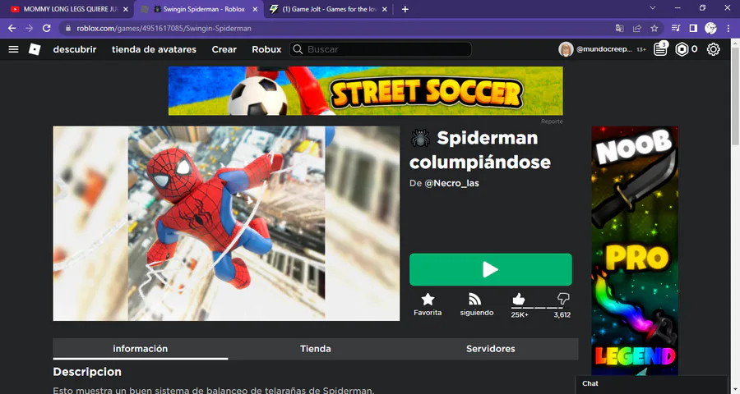Open the Roblox settings gear icon

(713, 49)
